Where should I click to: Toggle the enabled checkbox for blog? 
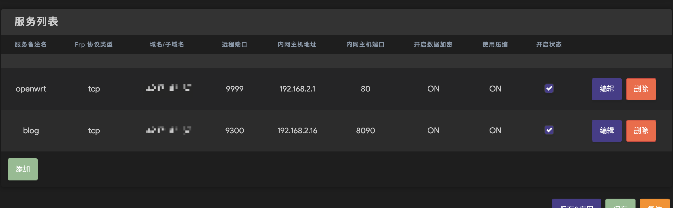pyautogui.click(x=549, y=130)
